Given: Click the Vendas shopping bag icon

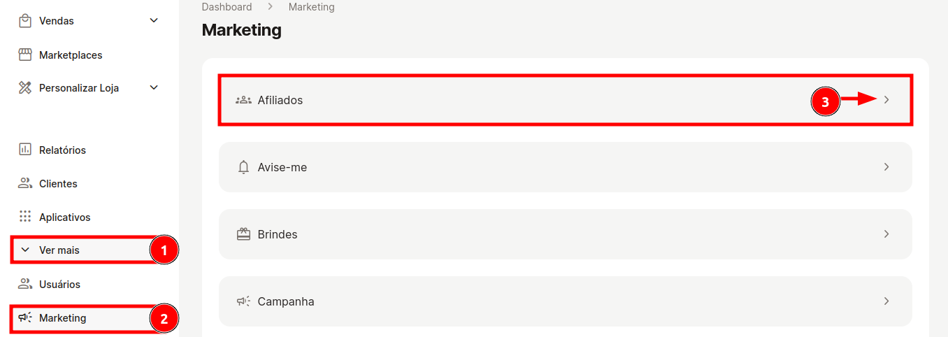Looking at the screenshot, I should coord(25,21).
